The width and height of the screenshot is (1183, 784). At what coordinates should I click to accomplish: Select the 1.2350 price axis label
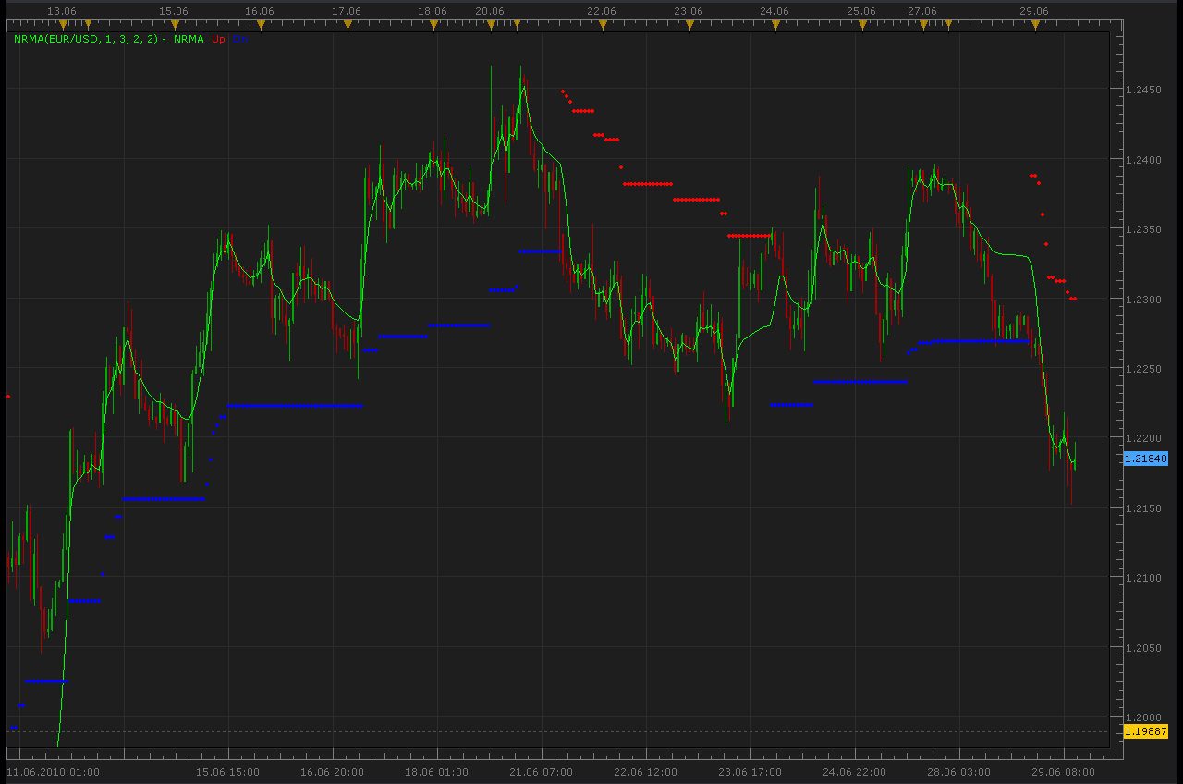coord(1144,229)
